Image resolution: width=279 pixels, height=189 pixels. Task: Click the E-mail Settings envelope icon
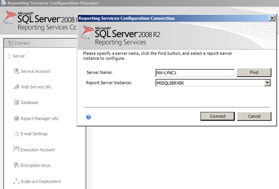pos(16,134)
